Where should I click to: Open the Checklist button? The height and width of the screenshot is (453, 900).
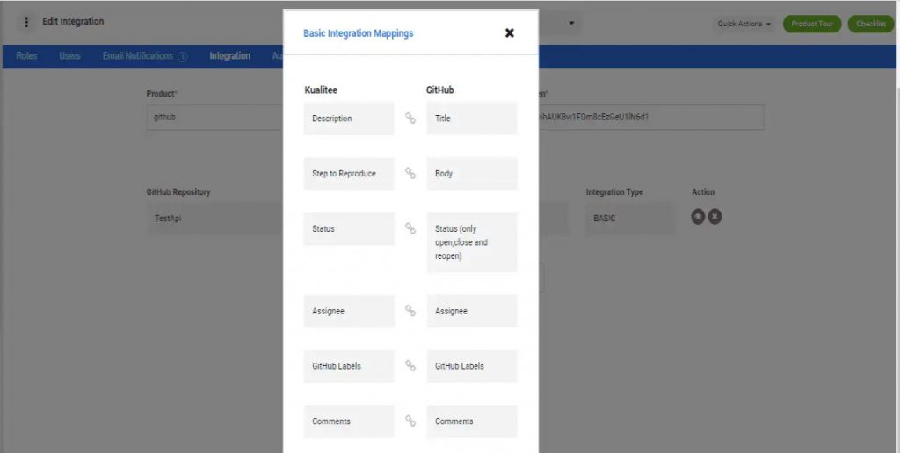pyautogui.click(x=871, y=24)
